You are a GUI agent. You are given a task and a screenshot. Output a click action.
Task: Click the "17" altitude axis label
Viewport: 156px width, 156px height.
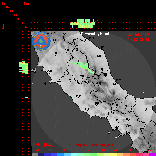coord(3,3)
